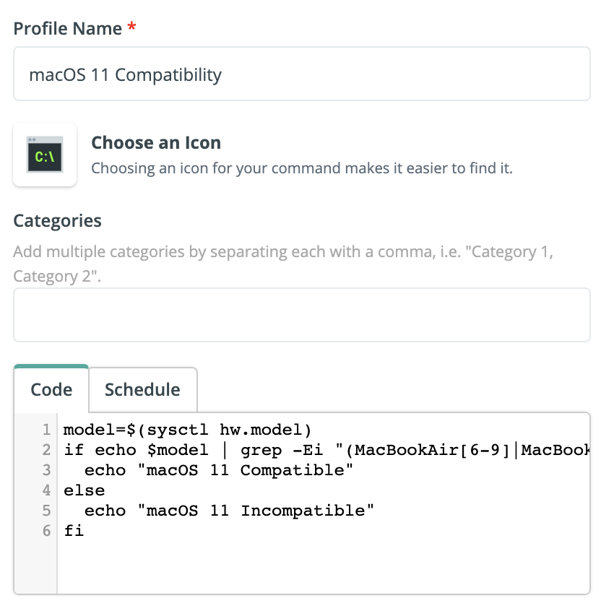601x611 pixels.
Task: Click the Categories input box
Action: [x=302, y=315]
